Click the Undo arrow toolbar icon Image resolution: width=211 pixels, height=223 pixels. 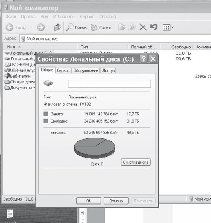click(x=154, y=27)
